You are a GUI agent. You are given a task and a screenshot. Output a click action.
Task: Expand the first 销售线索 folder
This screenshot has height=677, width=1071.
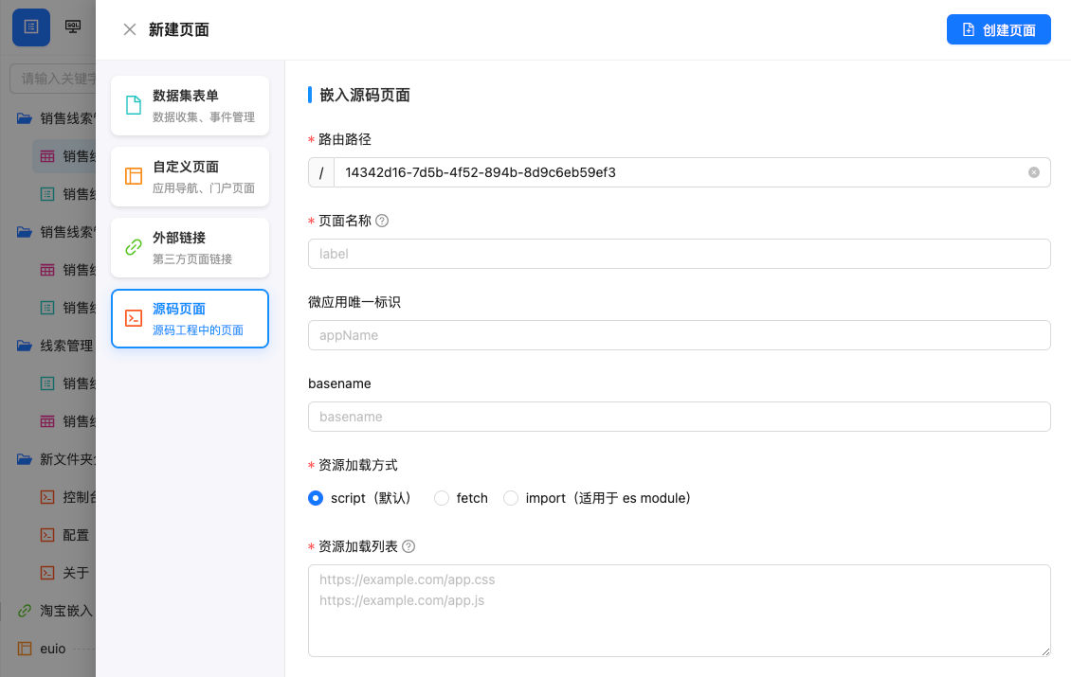[56, 118]
